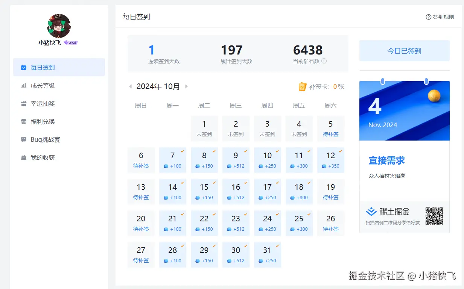Open 我的收获 via its lock-style icon
This screenshot has height=289, width=464.
click(23, 157)
